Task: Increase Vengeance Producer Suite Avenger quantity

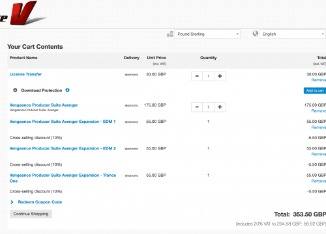Action: pos(220,107)
